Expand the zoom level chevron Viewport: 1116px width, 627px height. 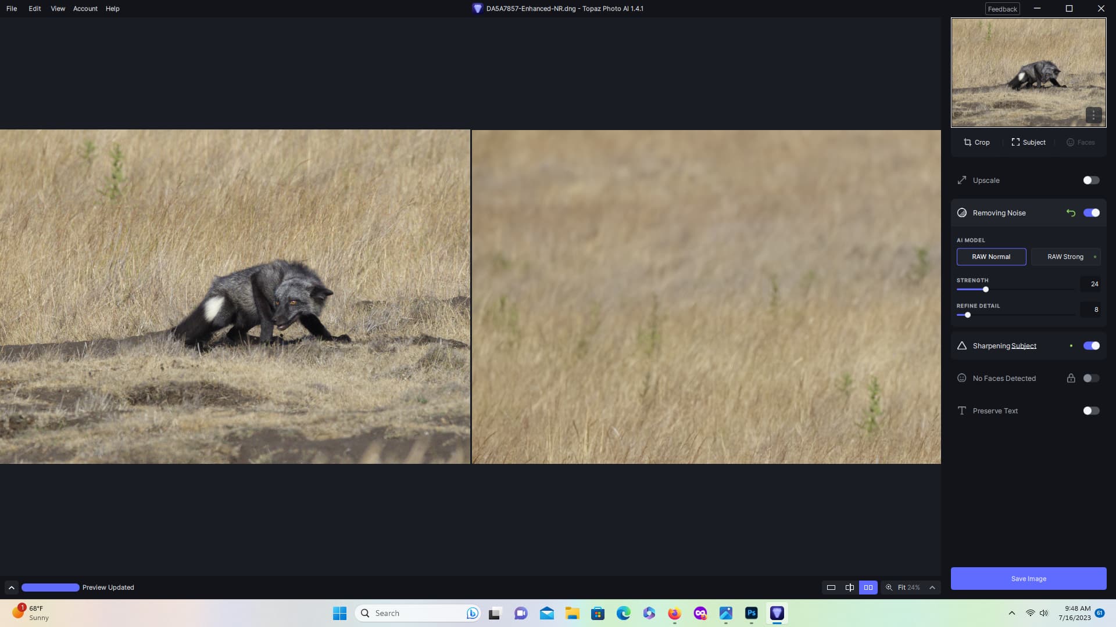932,588
